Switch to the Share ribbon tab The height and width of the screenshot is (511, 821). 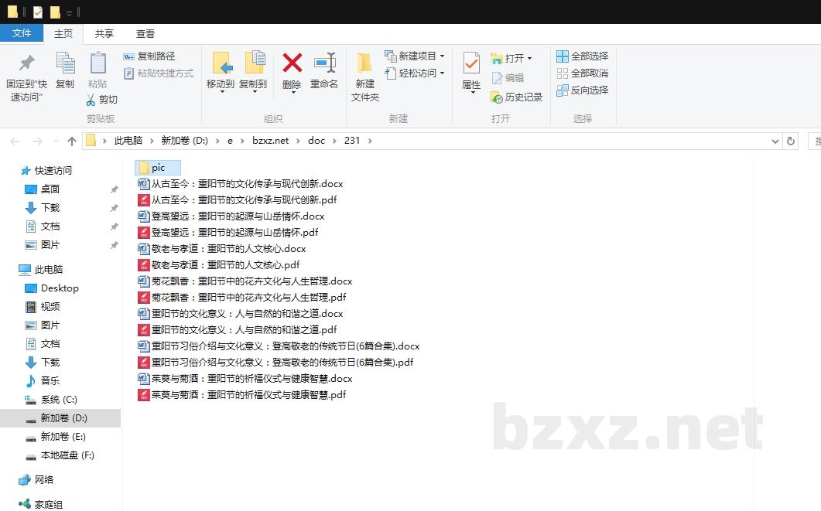coord(104,34)
